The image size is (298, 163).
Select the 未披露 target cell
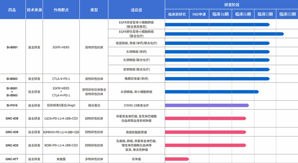pos(61,159)
